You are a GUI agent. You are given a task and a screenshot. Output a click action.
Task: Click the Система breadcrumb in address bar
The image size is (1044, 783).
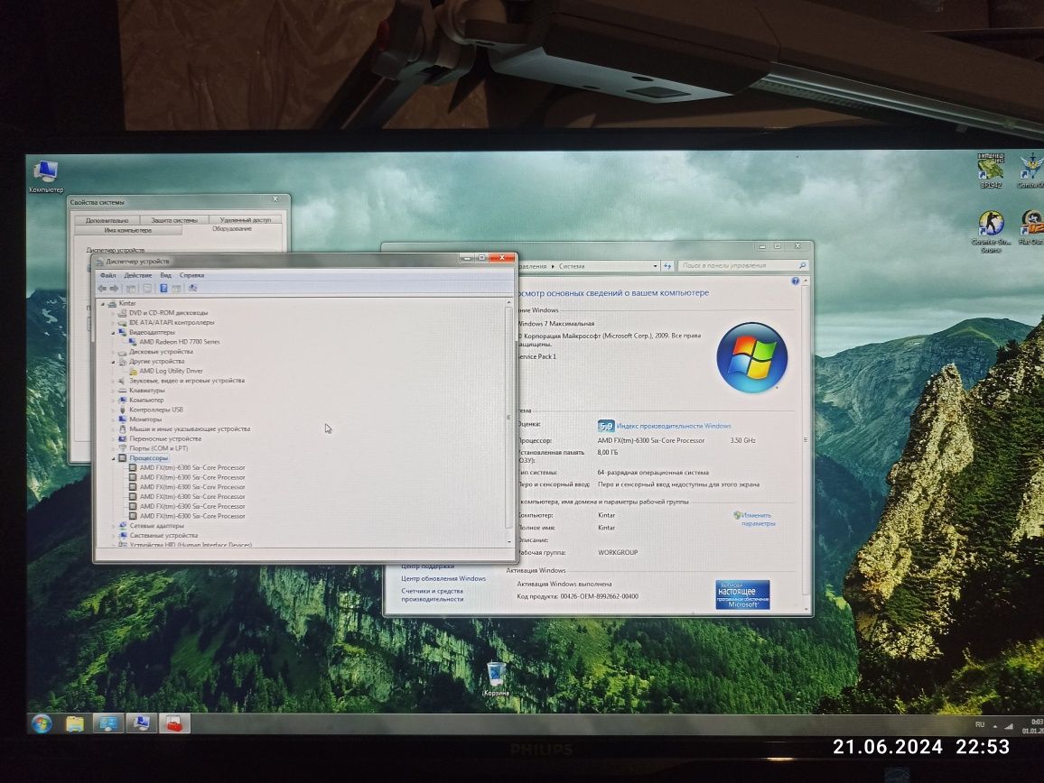click(x=572, y=266)
